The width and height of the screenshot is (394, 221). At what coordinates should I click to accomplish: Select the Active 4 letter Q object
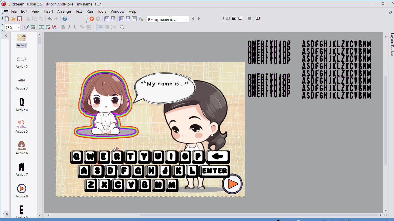(22, 105)
